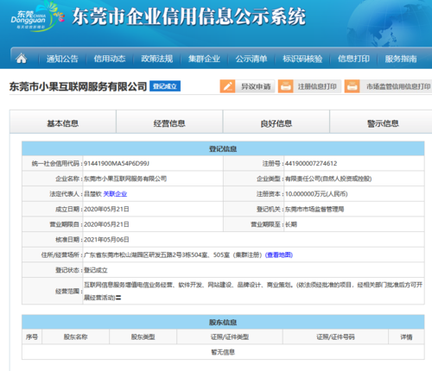The height and width of the screenshot is (371, 432).
Task: Click the 营业期限自 value 2020年05月21日
Action: 106,224
